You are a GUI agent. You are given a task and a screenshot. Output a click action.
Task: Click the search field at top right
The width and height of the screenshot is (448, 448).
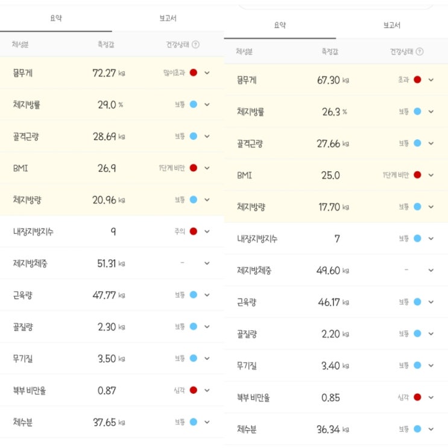point(335,5)
